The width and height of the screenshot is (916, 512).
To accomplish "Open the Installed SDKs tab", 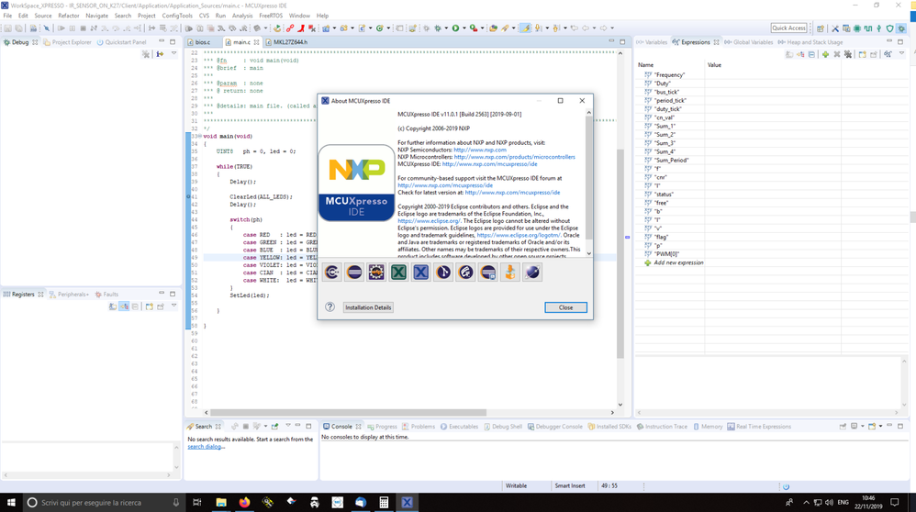I will (609, 427).
